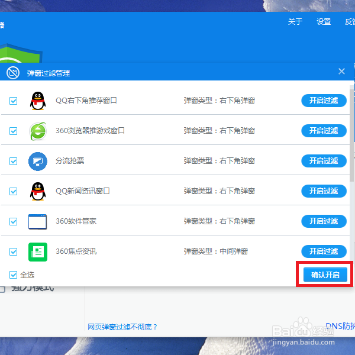This screenshot has width=355, height=355.
Task: Click the green shield logo in the main window
Action: pyautogui.click(x=20, y=53)
